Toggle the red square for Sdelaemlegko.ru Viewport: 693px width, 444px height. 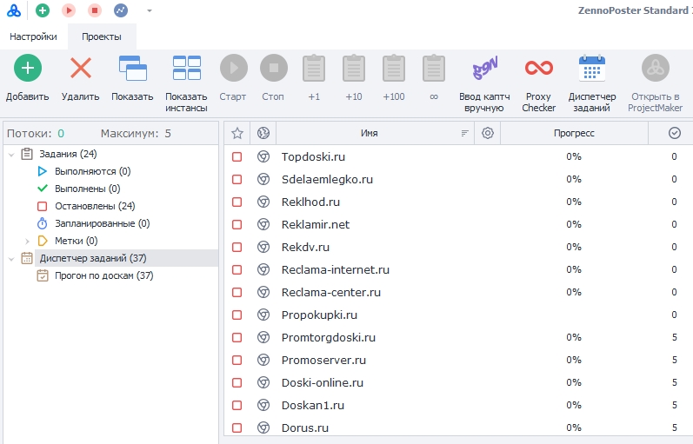pyautogui.click(x=237, y=179)
